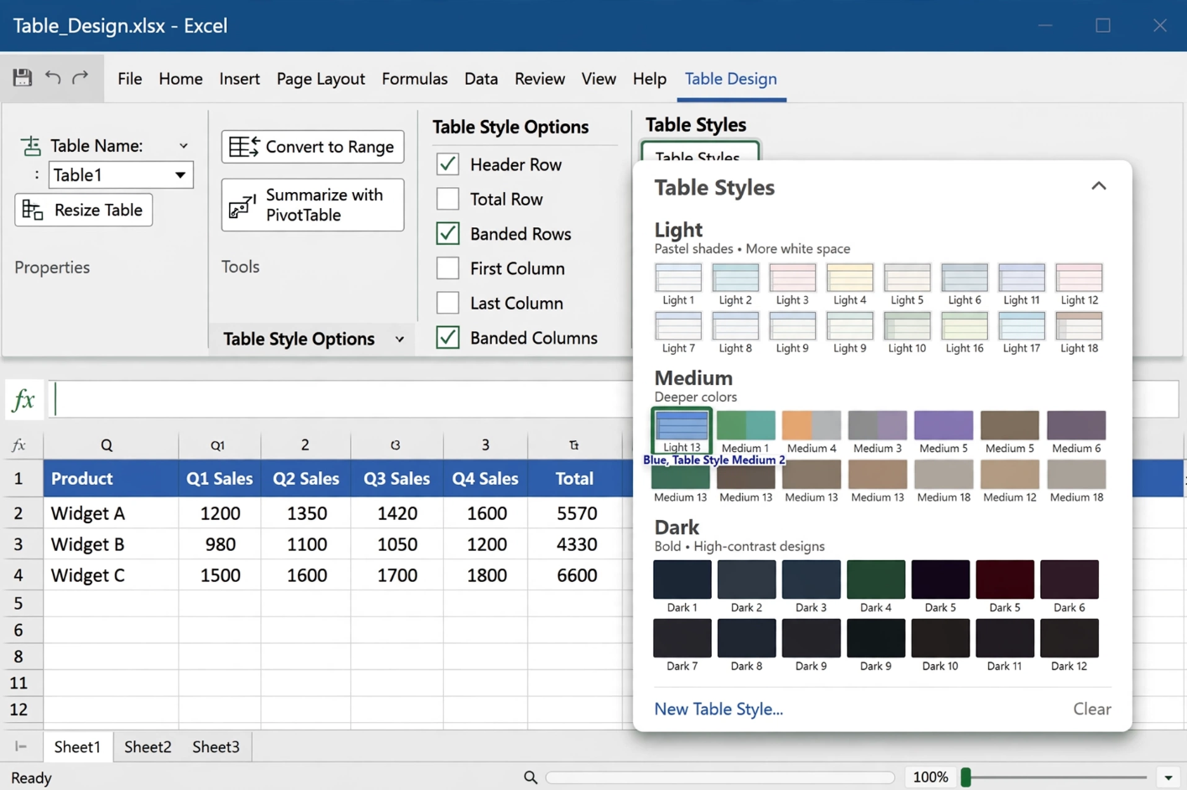Image resolution: width=1187 pixels, height=790 pixels.
Task: Disable the Banded Columns checkbox
Action: (x=448, y=337)
